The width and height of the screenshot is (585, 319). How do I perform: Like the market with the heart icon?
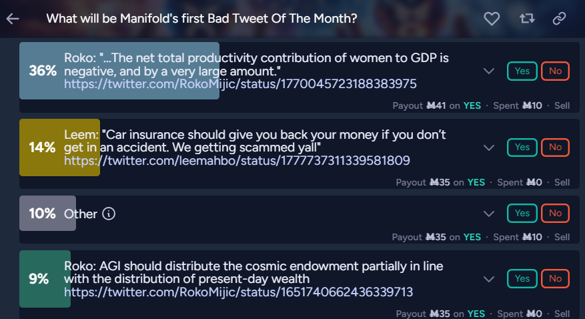coord(492,18)
